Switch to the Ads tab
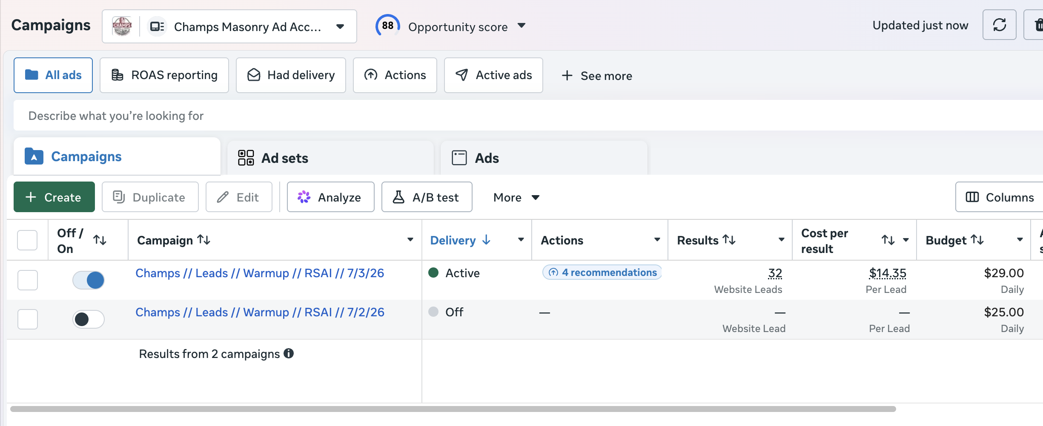 pos(544,158)
